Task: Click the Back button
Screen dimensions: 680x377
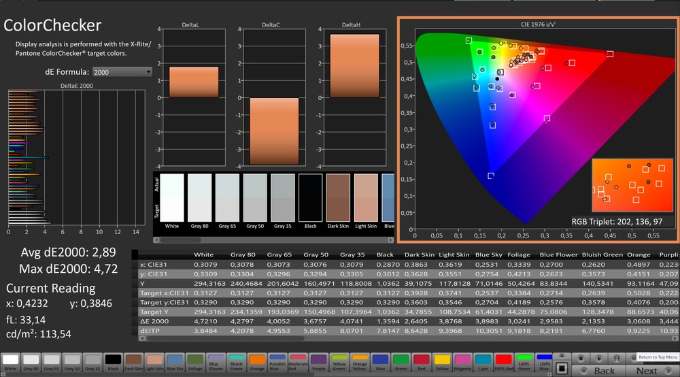Action: click(x=598, y=370)
